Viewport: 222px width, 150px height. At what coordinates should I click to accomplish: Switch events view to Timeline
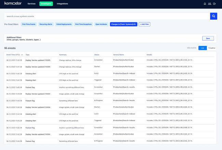212,48
